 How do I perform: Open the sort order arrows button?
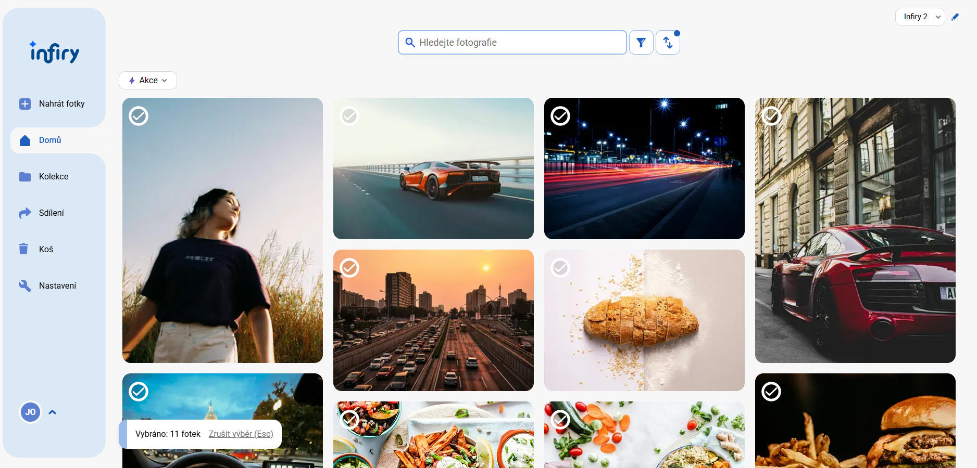(668, 43)
